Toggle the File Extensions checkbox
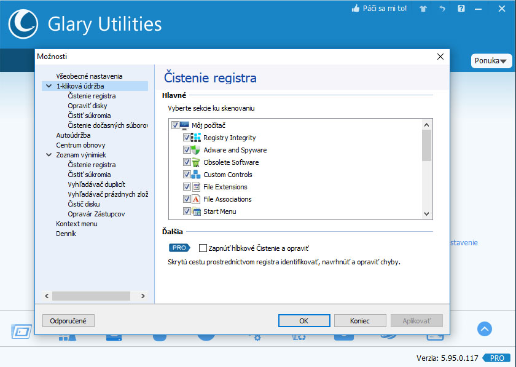The width and height of the screenshot is (516, 367). pos(187,187)
